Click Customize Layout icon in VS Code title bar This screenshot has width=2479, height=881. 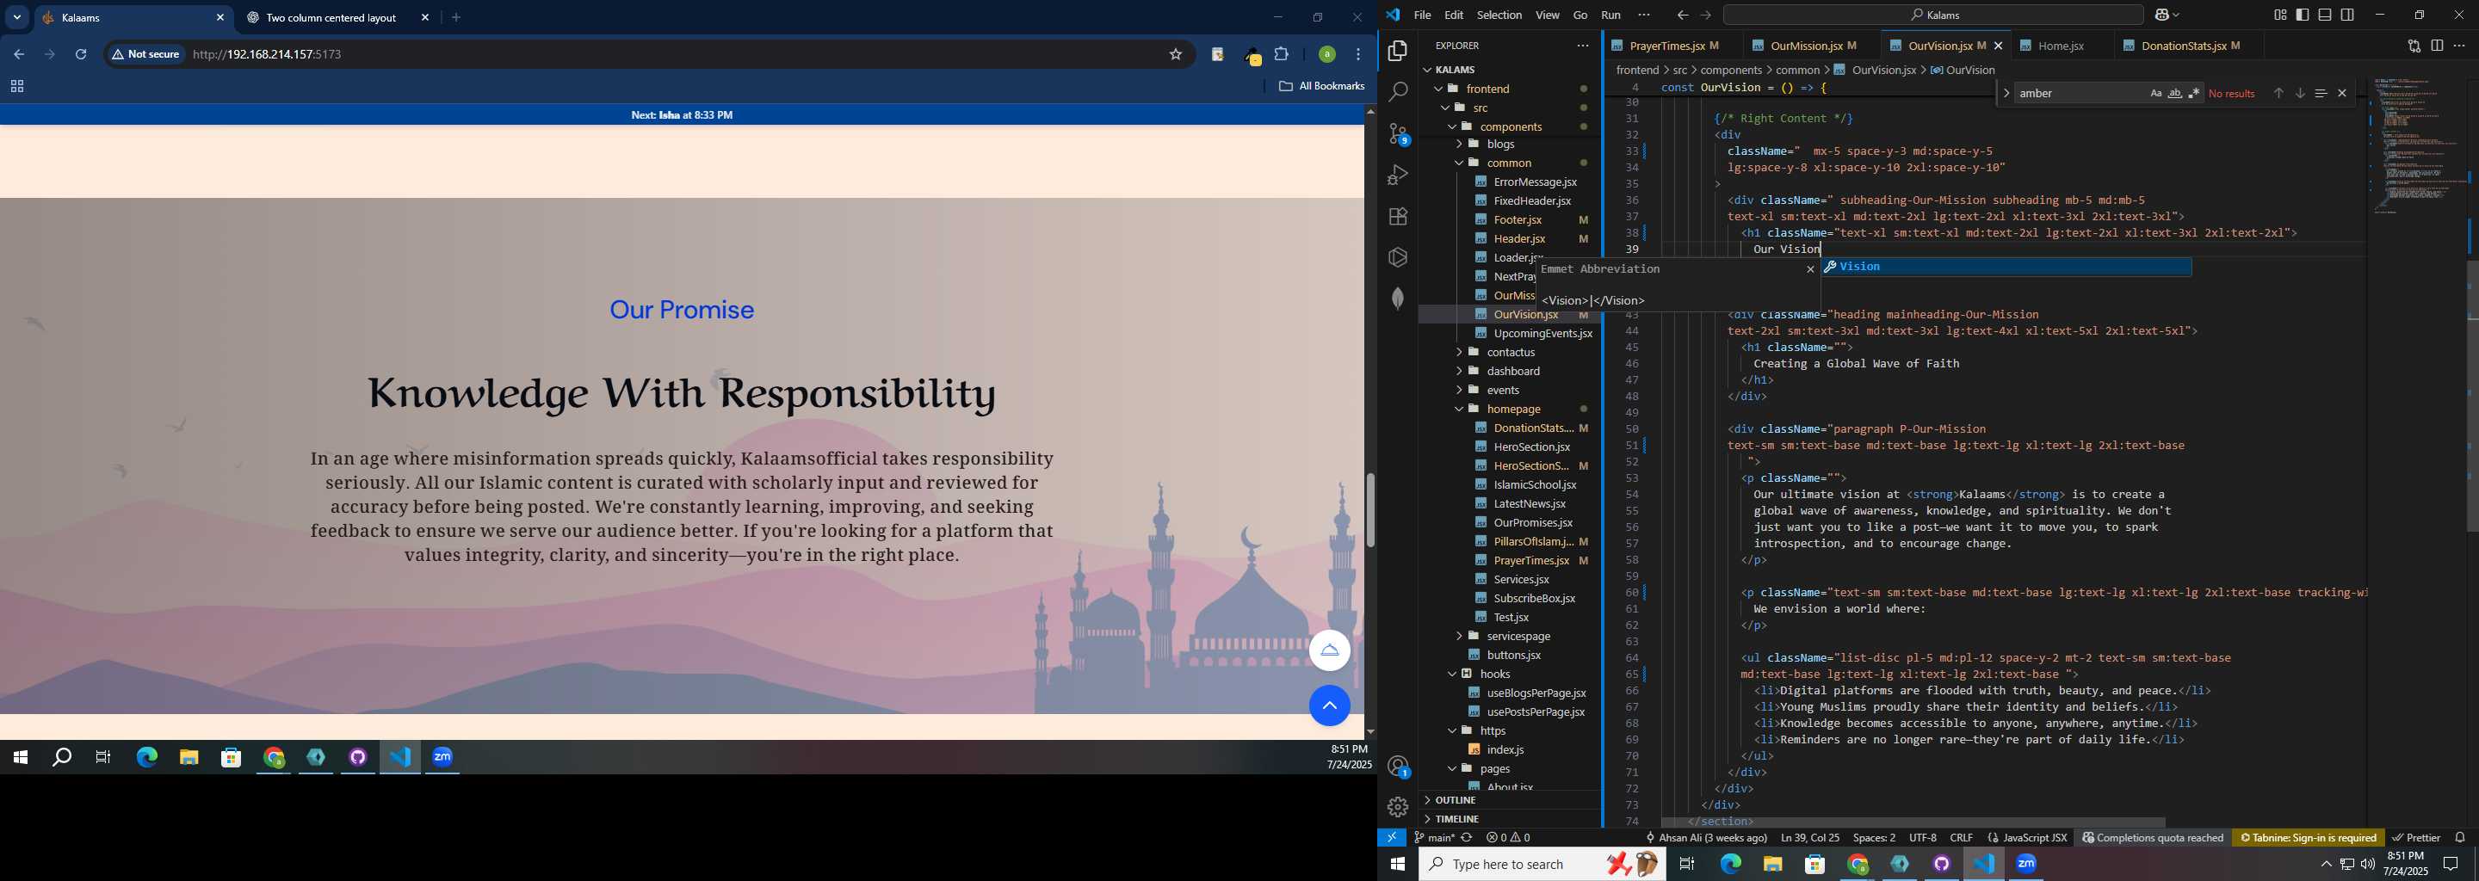coord(2280,15)
